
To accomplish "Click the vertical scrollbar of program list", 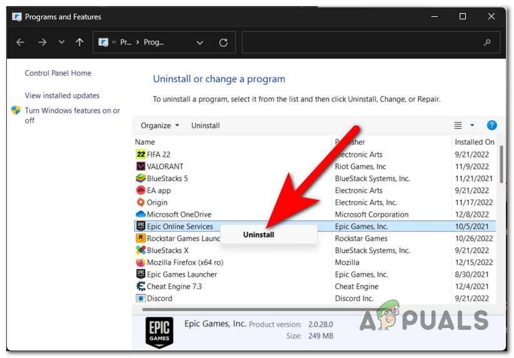I will click(x=501, y=164).
